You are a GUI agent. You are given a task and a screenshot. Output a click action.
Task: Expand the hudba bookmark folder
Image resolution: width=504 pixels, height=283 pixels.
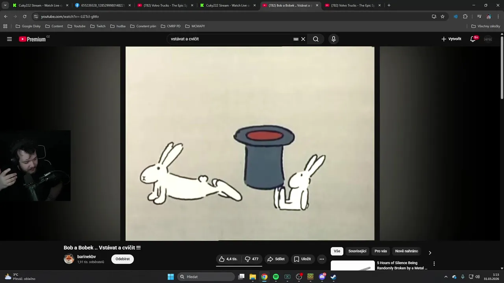118,26
